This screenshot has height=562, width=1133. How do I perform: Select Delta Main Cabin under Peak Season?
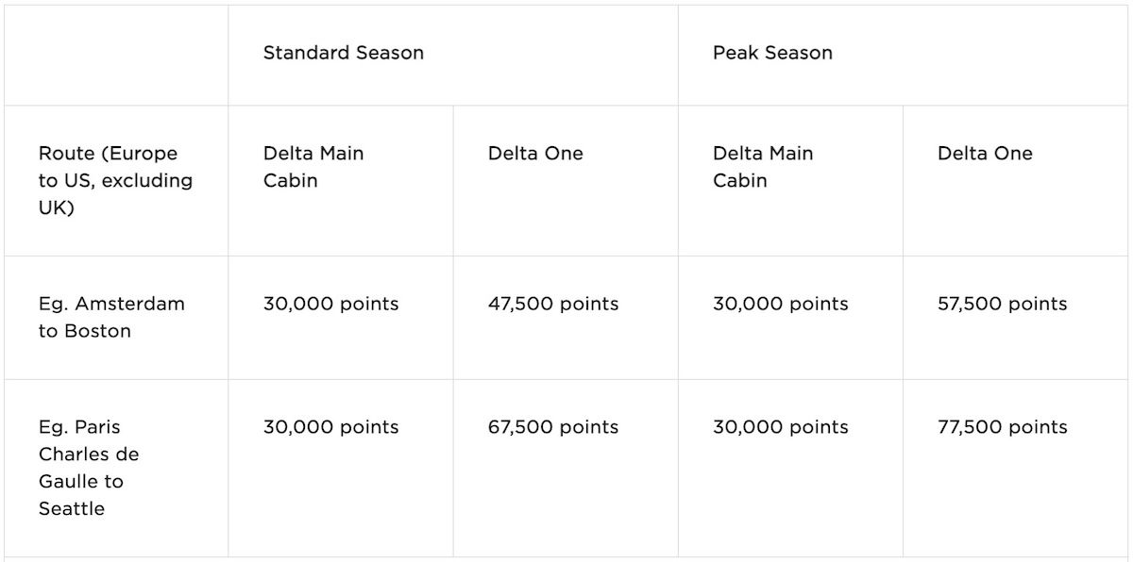tap(763, 167)
